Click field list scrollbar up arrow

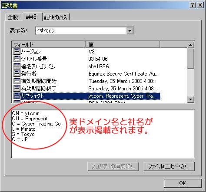click(190, 45)
